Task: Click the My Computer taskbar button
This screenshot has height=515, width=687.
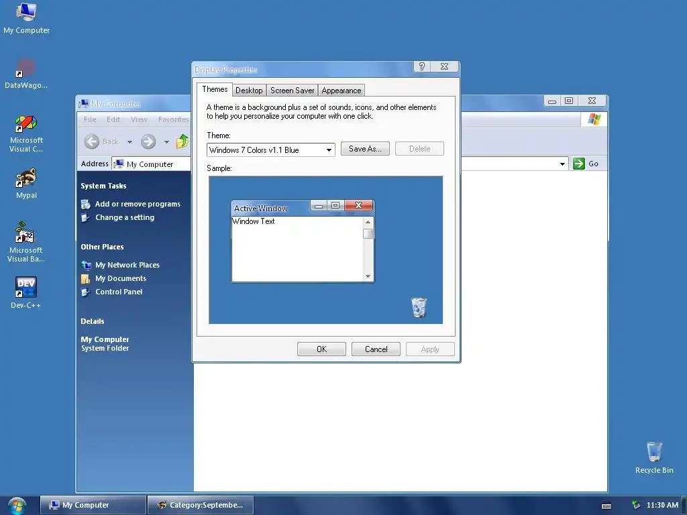Action: pos(93,505)
